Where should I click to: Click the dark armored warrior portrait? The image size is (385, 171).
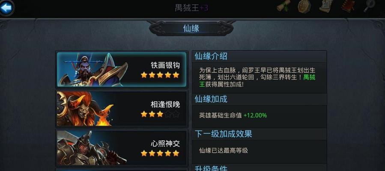coord(92,147)
